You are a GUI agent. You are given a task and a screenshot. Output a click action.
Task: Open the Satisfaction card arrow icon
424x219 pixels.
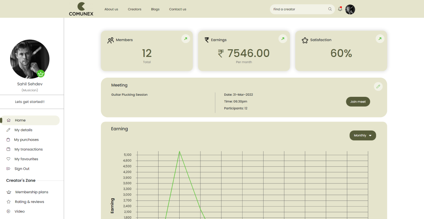click(380, 39)
